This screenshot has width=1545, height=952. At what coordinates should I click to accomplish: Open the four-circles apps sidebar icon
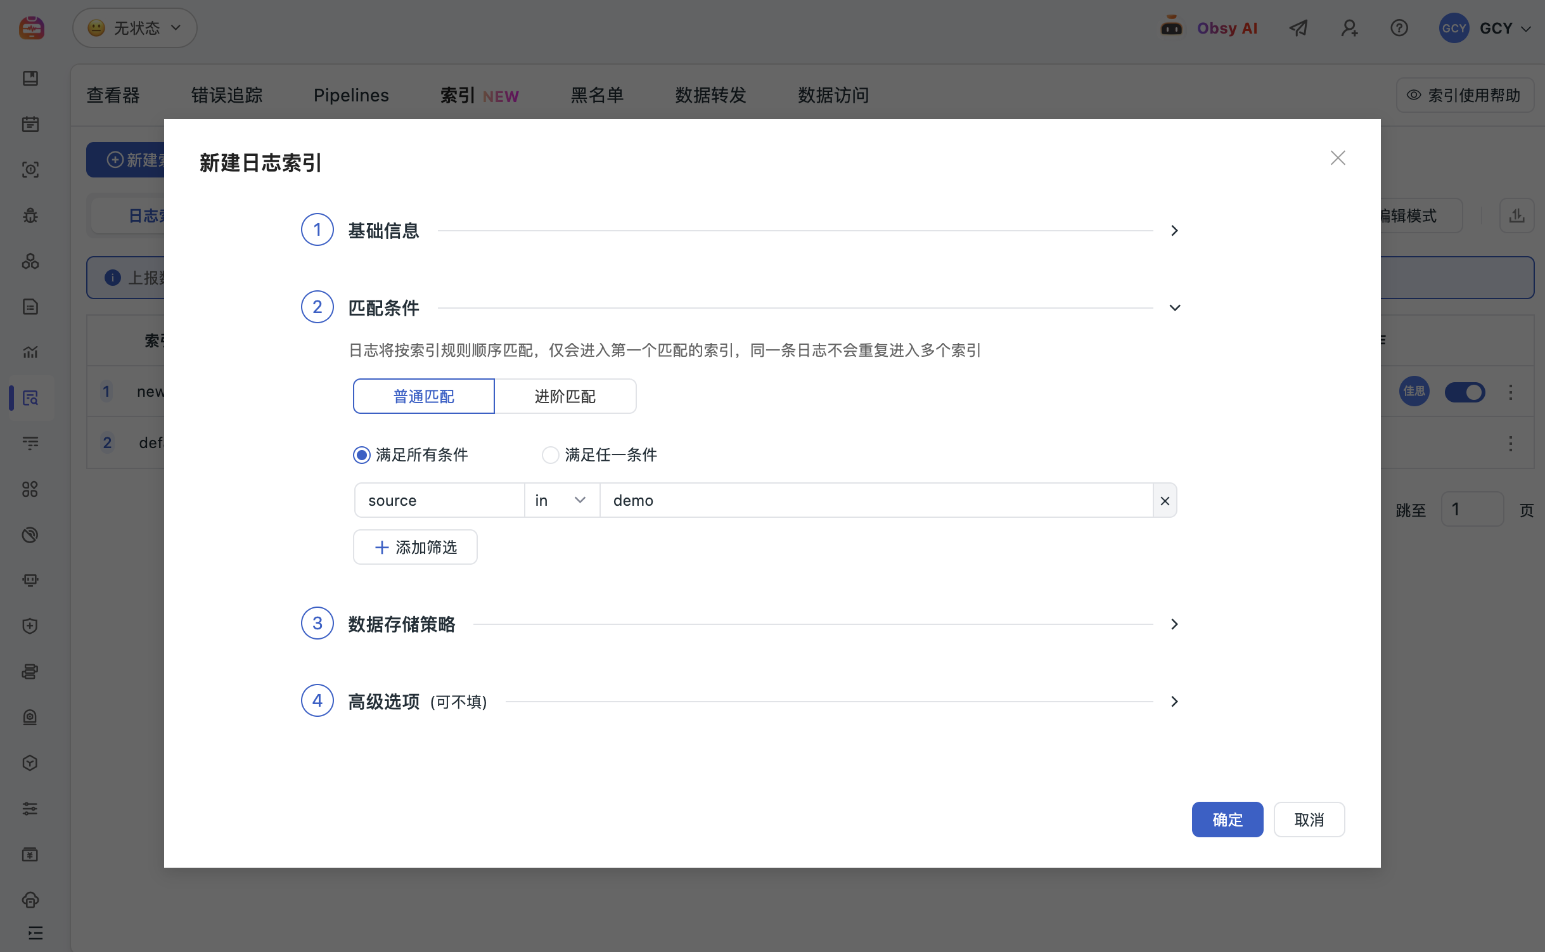click(30, 489)
